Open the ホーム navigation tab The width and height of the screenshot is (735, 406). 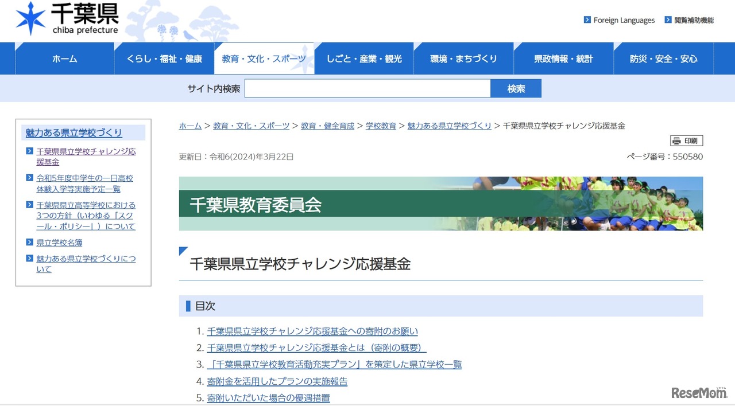tap(64, 58)
